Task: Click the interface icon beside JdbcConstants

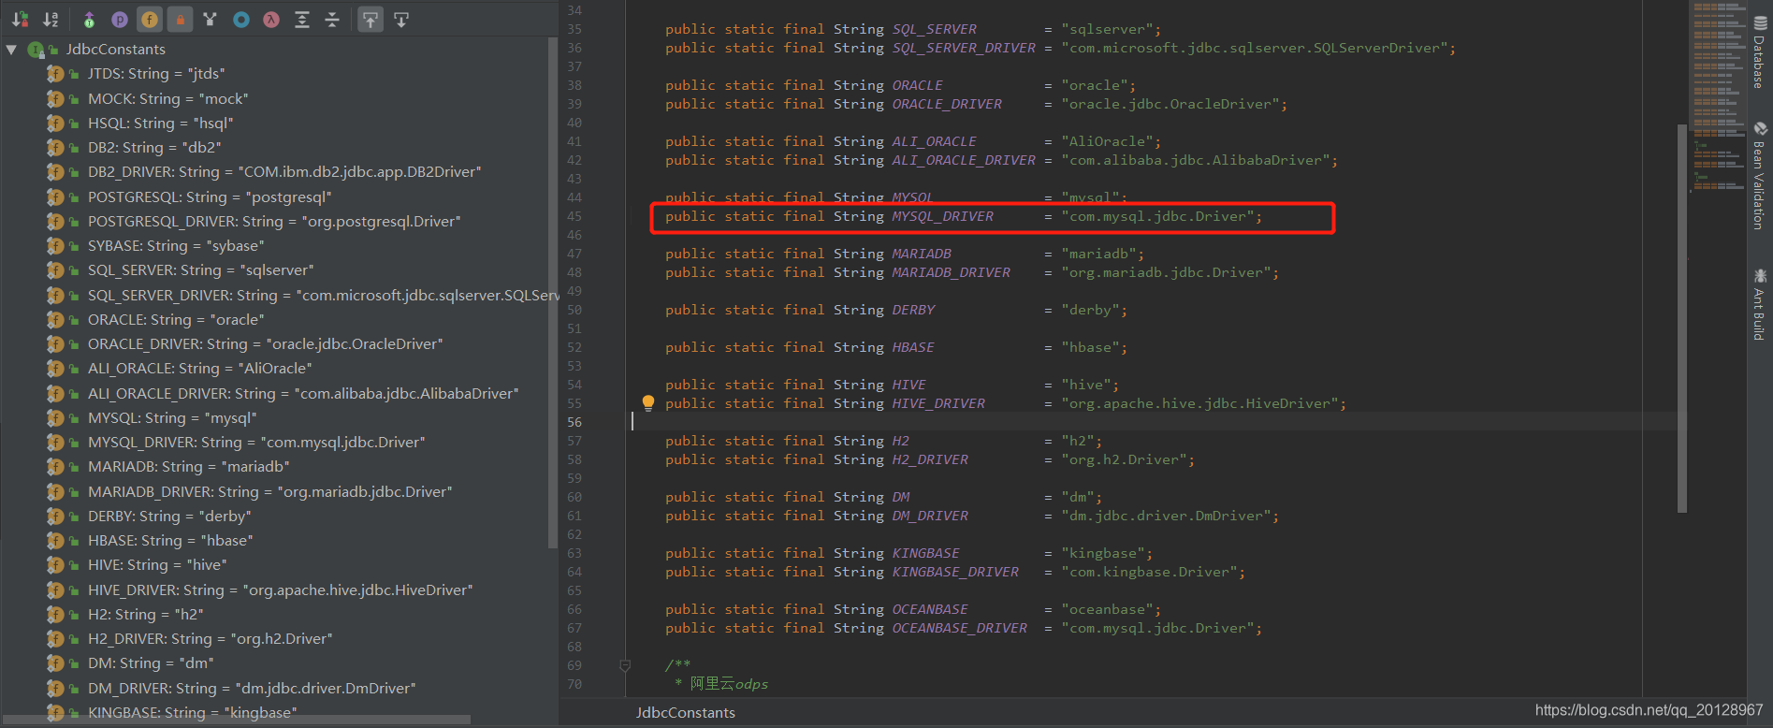Action: (36, 50)
